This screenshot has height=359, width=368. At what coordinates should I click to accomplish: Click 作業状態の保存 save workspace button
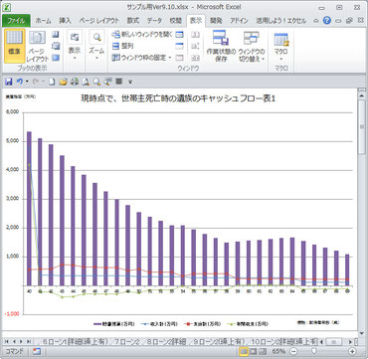[221, 46]
